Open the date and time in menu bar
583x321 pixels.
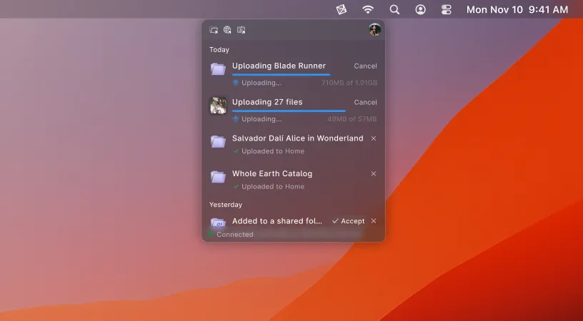point(517,10)
